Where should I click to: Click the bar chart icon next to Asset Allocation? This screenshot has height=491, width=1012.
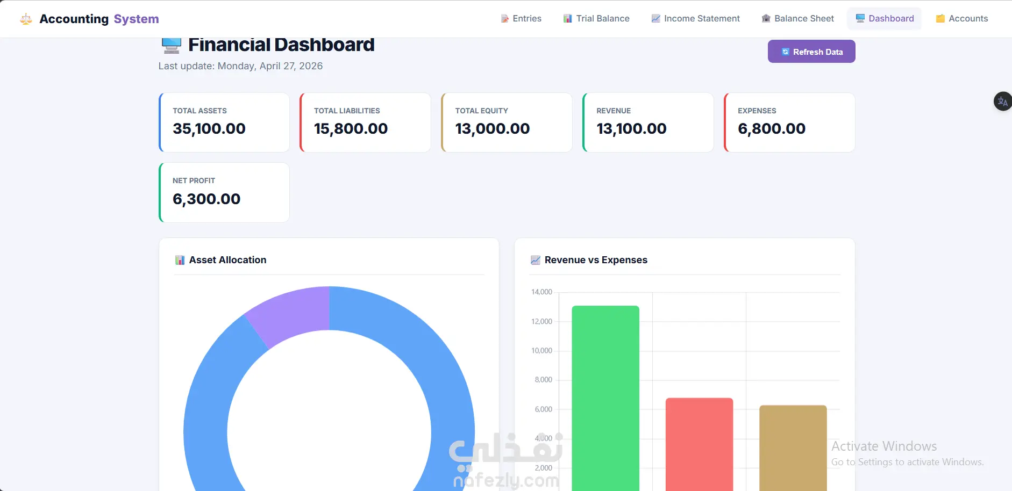pos(180,261)
